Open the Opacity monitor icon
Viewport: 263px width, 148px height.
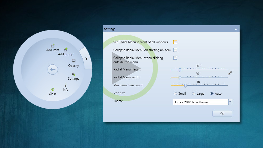tap(74, 61)
